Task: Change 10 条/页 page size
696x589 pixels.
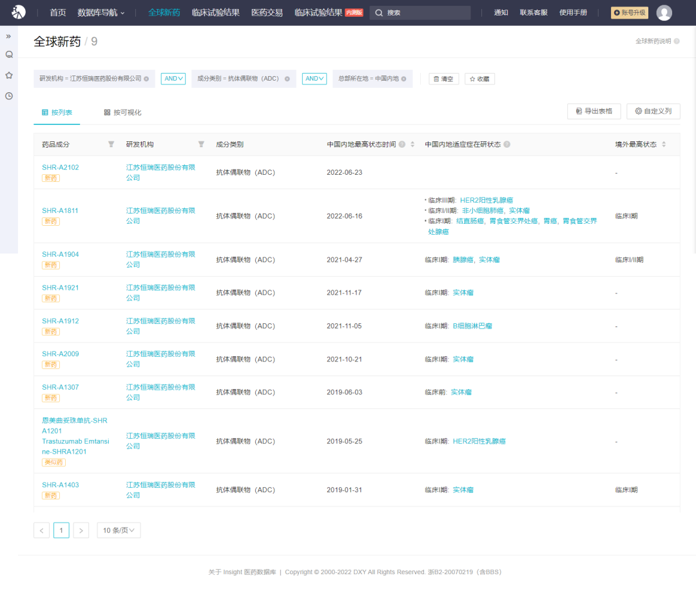Action: click(119, 530)
